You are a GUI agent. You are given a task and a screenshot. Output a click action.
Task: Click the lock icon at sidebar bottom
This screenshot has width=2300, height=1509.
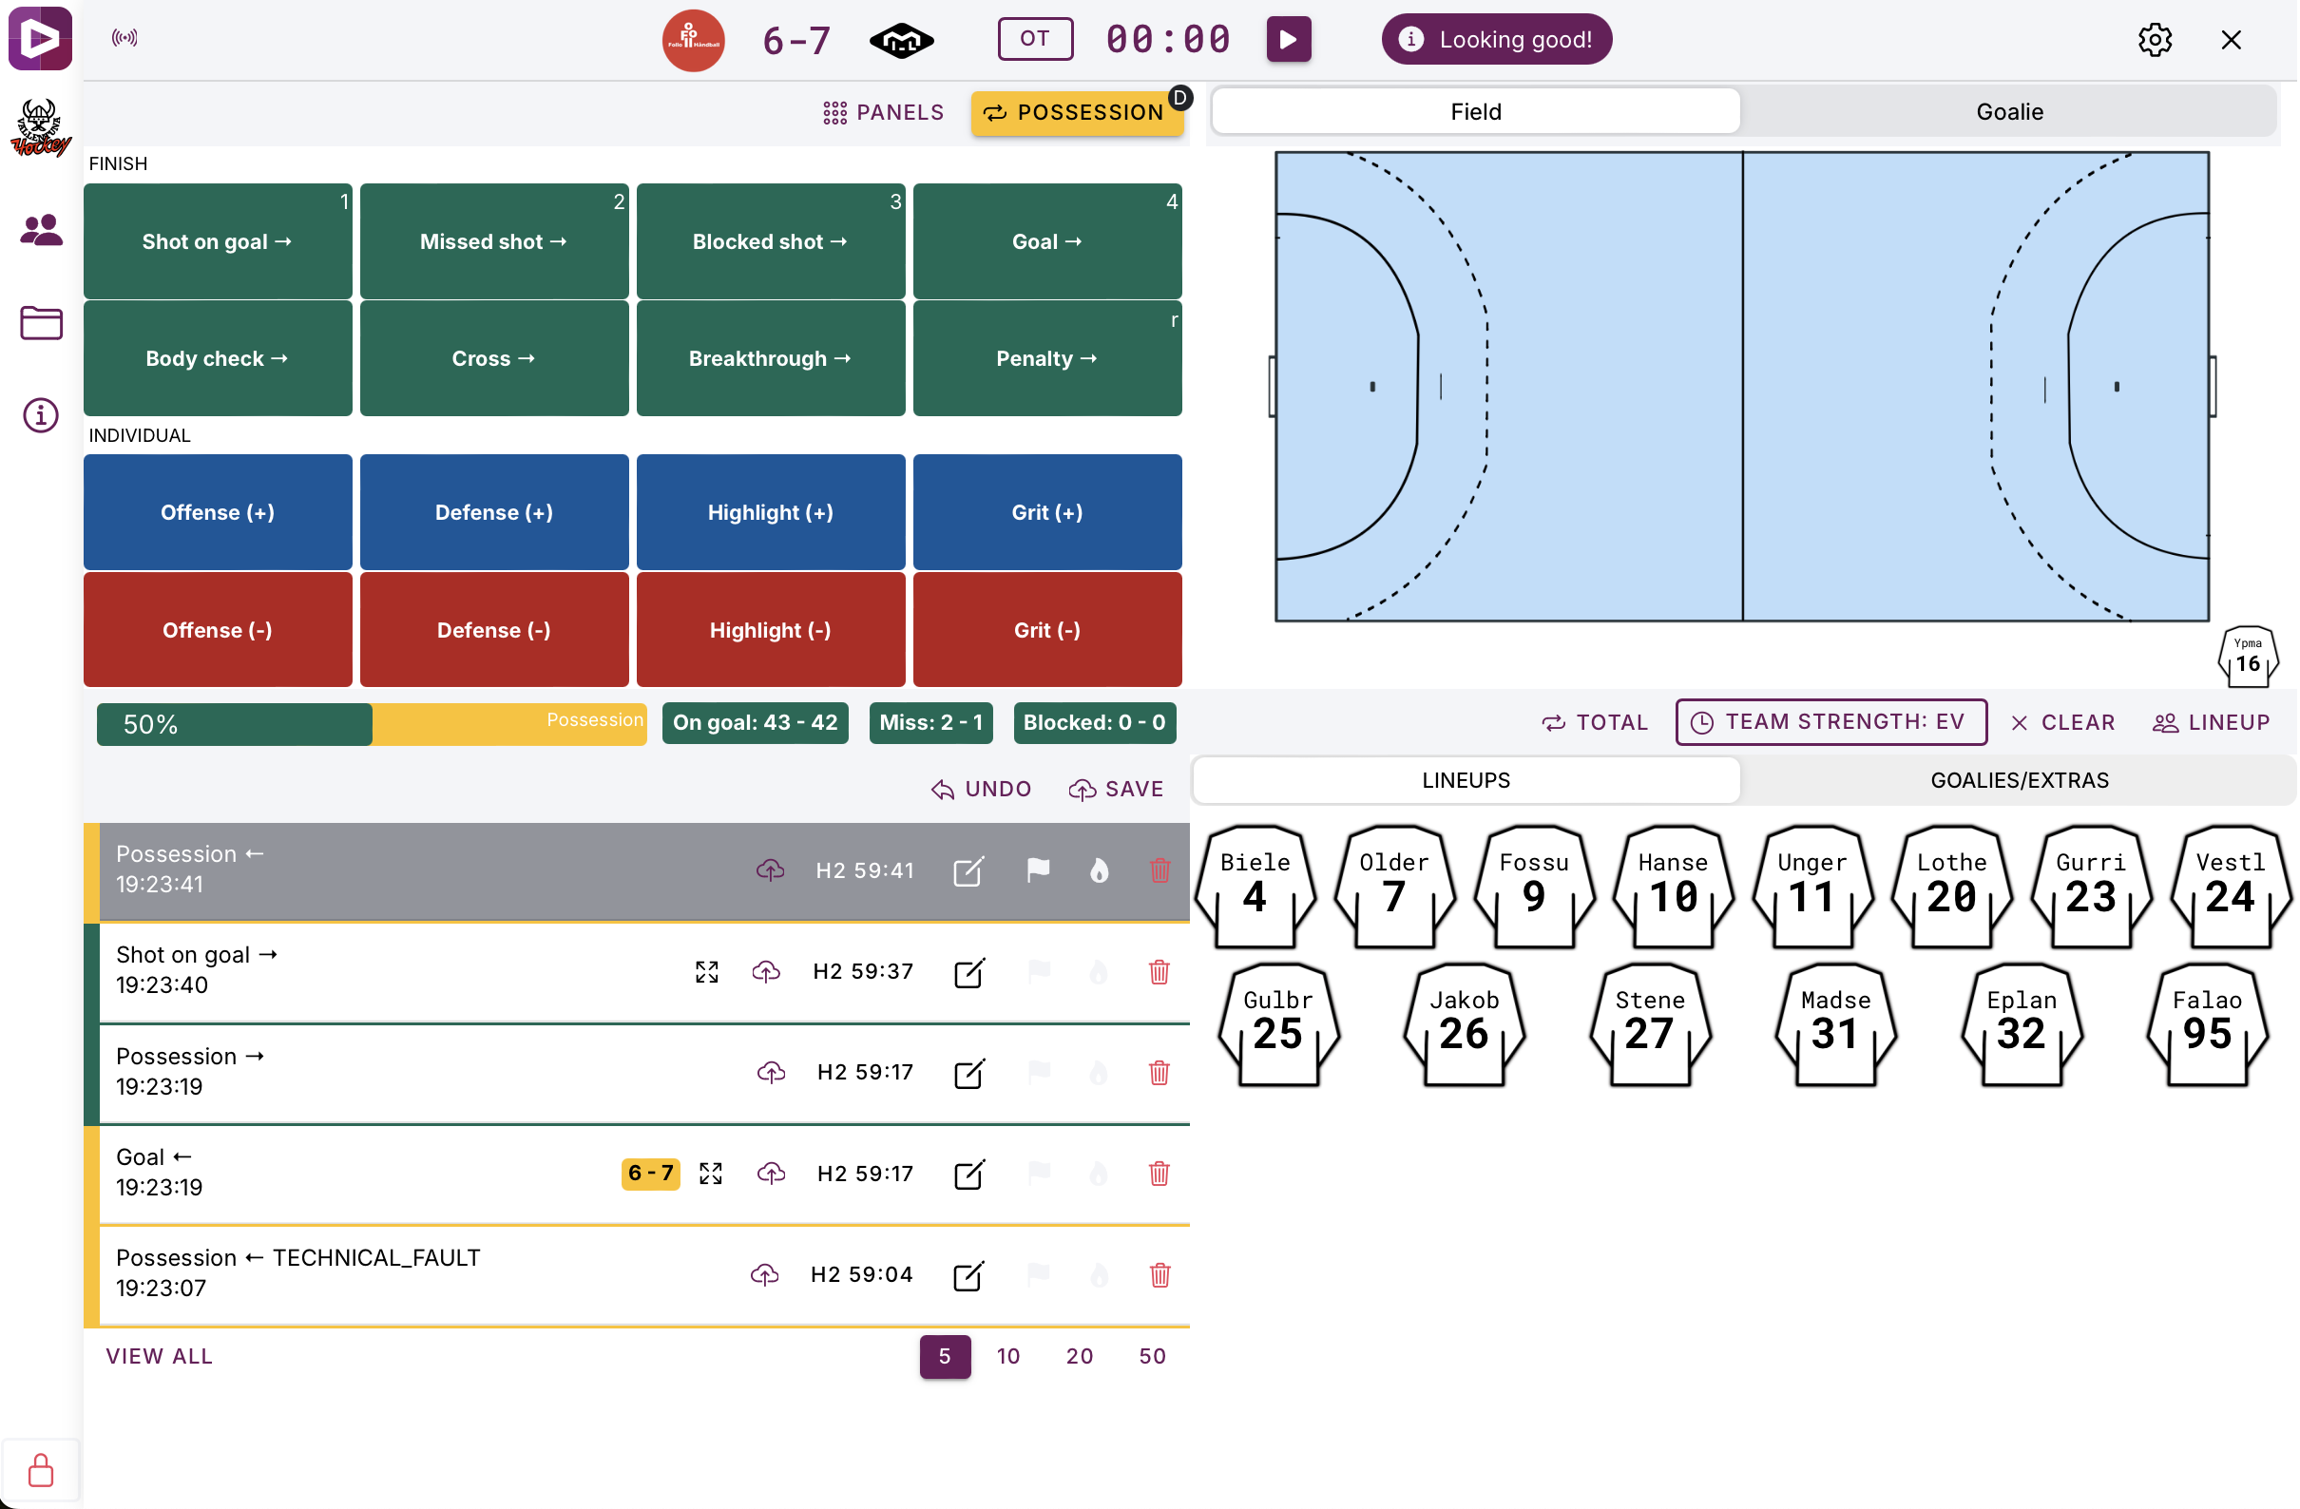(41, 1470)
